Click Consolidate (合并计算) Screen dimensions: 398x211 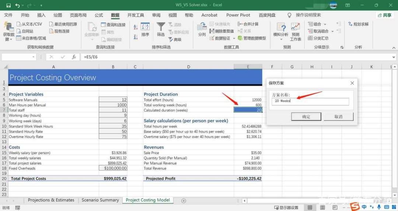point(248,24)
